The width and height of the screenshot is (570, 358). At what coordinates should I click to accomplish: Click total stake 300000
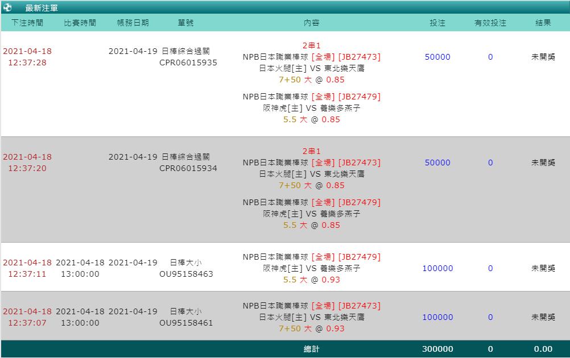click(437, 349)
